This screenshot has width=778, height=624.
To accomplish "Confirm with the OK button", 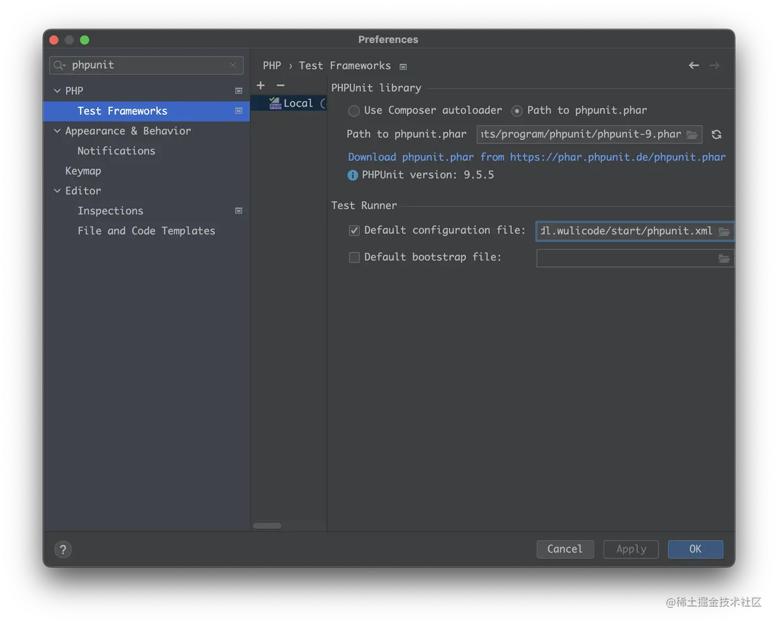I will 696,549.
